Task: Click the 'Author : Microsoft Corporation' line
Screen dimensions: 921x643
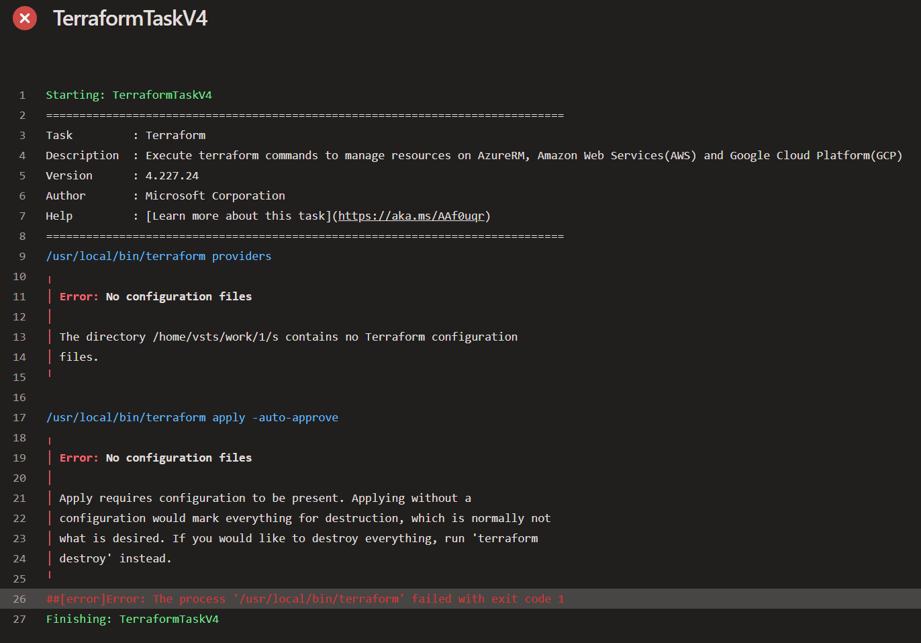Action: (165, 196)
